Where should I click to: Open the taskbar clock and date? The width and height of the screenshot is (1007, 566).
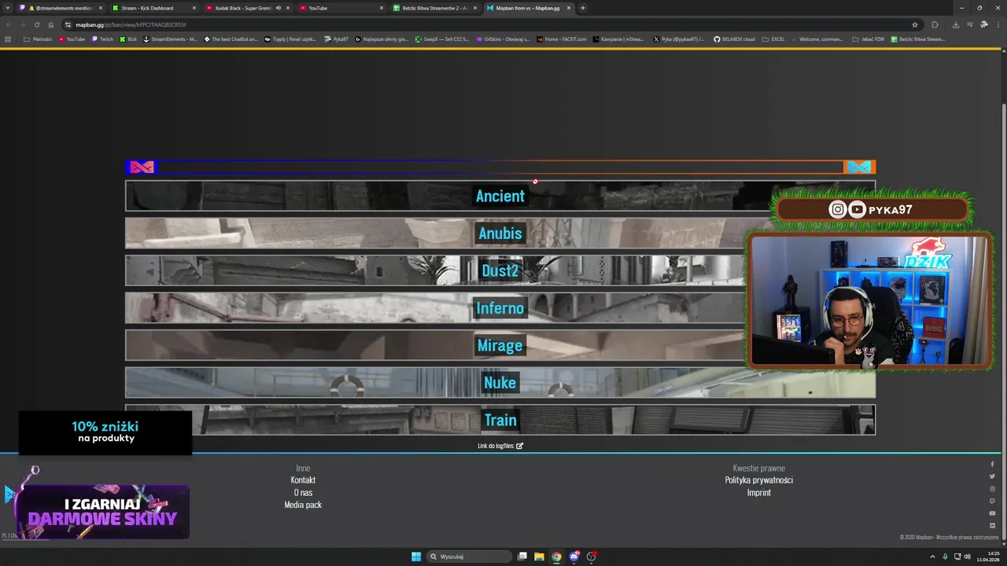click(989, 557)
